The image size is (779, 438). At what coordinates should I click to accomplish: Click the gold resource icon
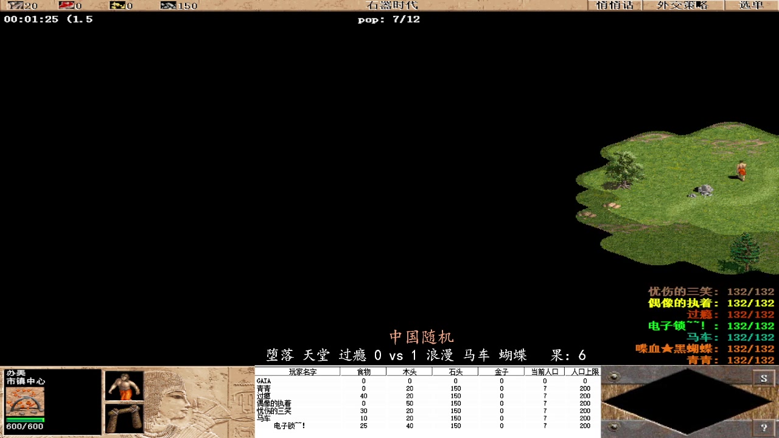coord(117,5)
